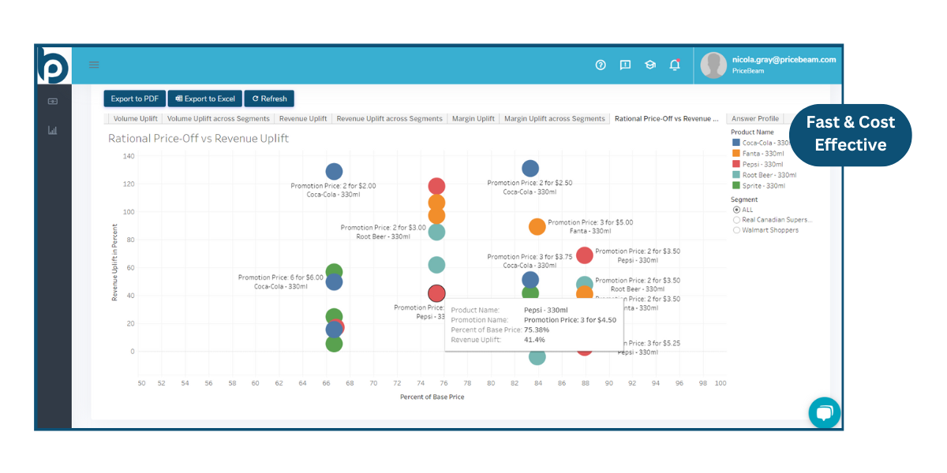Open the sidebar card icon
This screenshot has height=473, width=947.
53,102
